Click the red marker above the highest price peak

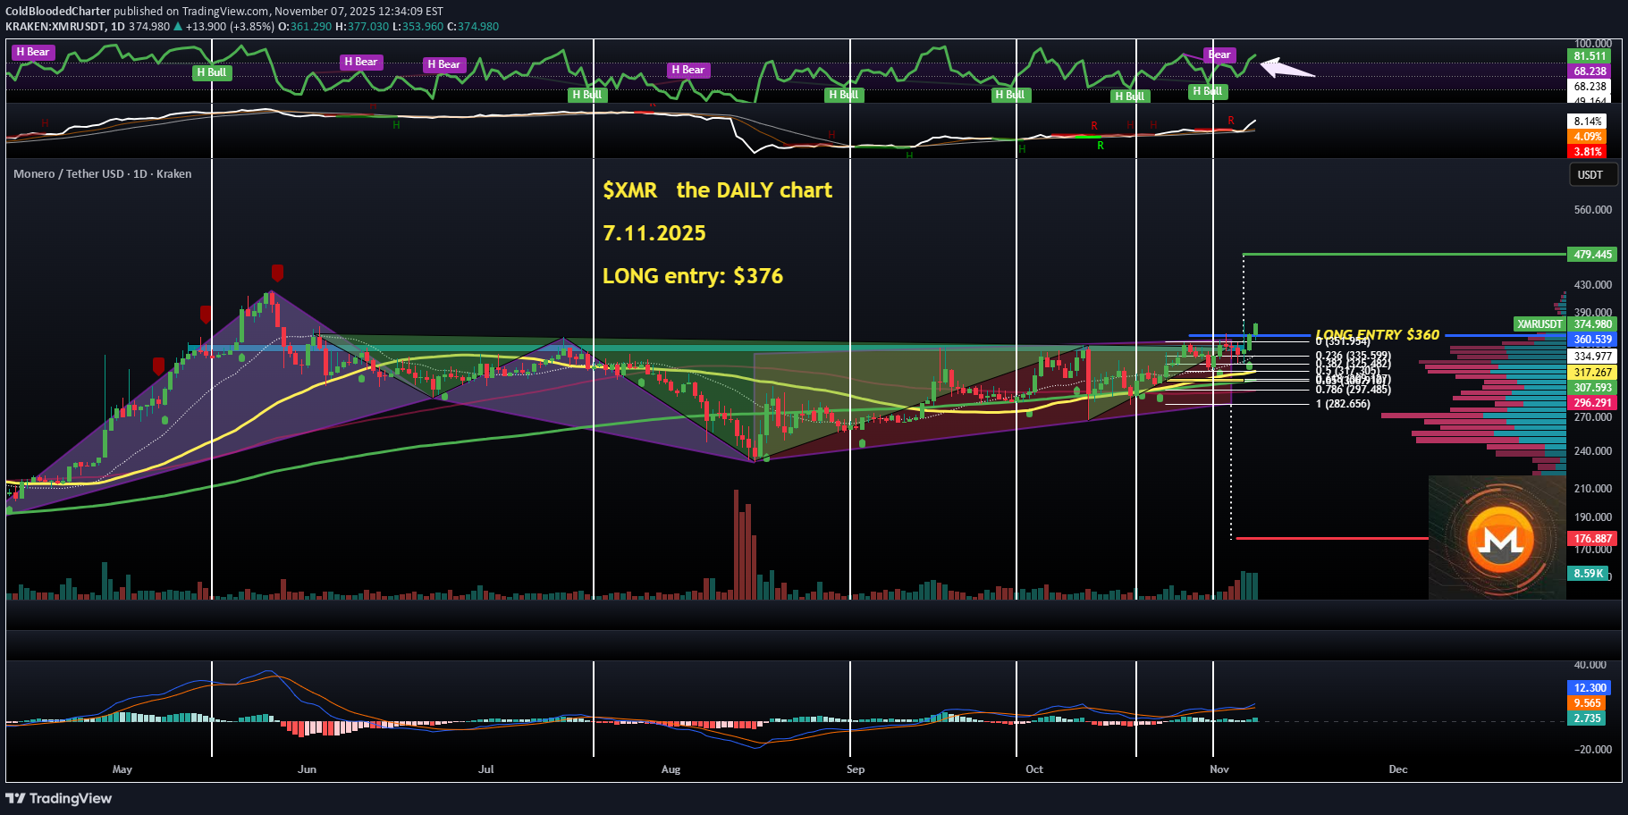click(x=277, y=273)
